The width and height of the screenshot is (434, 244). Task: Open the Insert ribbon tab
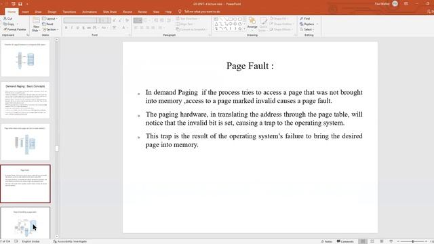25,12
